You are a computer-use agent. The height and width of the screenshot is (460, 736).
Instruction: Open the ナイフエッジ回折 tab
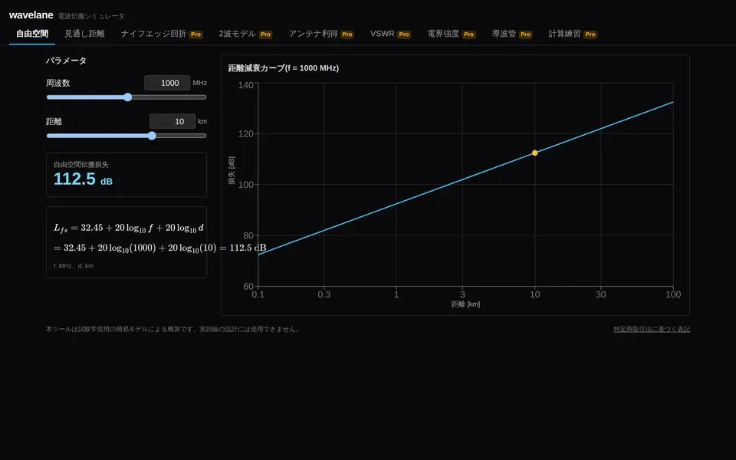click(x=162, y=34)
